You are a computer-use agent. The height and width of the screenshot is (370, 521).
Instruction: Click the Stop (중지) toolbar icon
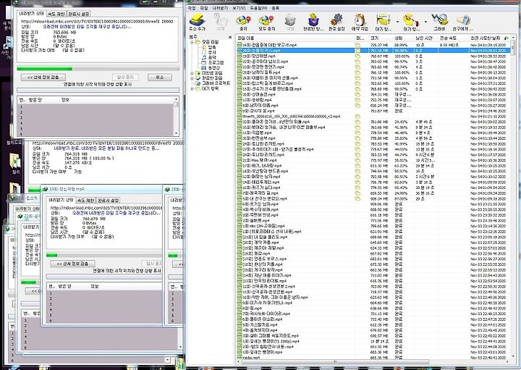point(243,20)
